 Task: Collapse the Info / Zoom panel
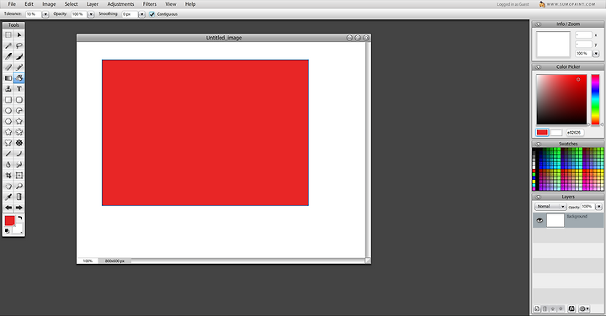tap(538, 24)
